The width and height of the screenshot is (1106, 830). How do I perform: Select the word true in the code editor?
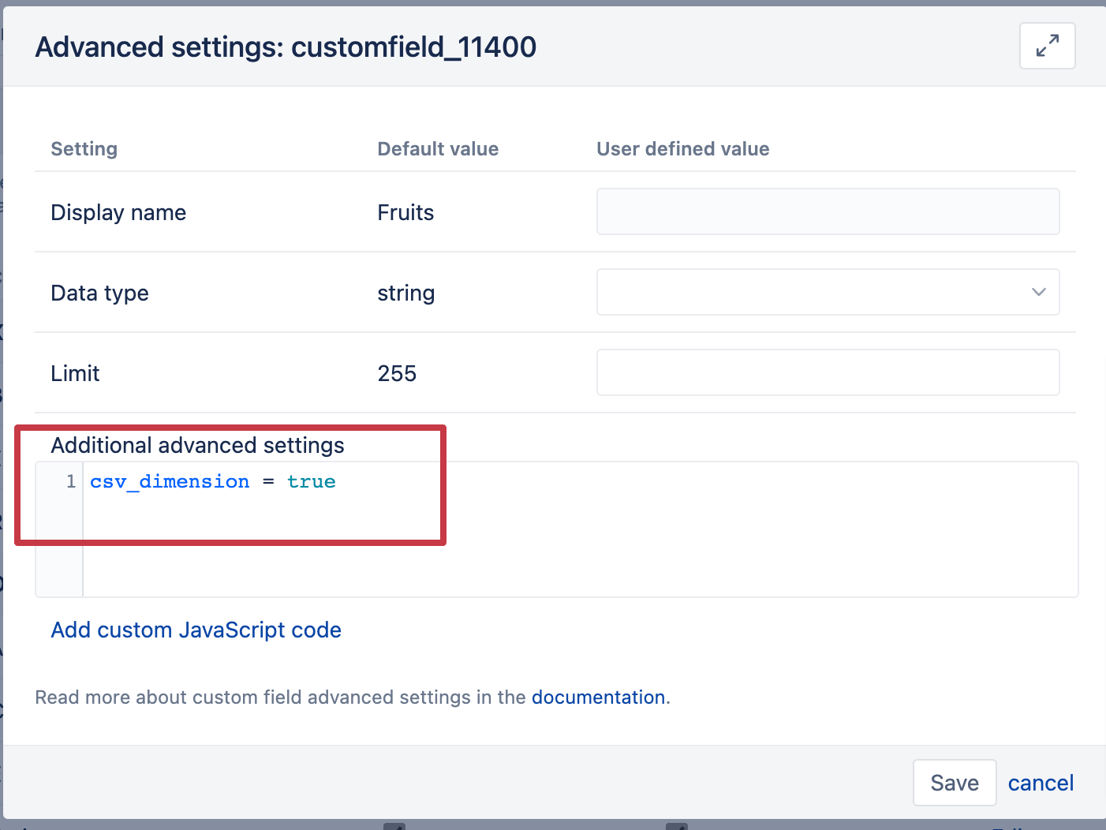pyautogui.click(x=311, y=481)
